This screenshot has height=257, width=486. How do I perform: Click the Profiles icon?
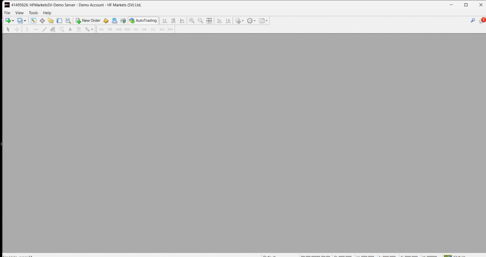[20, 21]
